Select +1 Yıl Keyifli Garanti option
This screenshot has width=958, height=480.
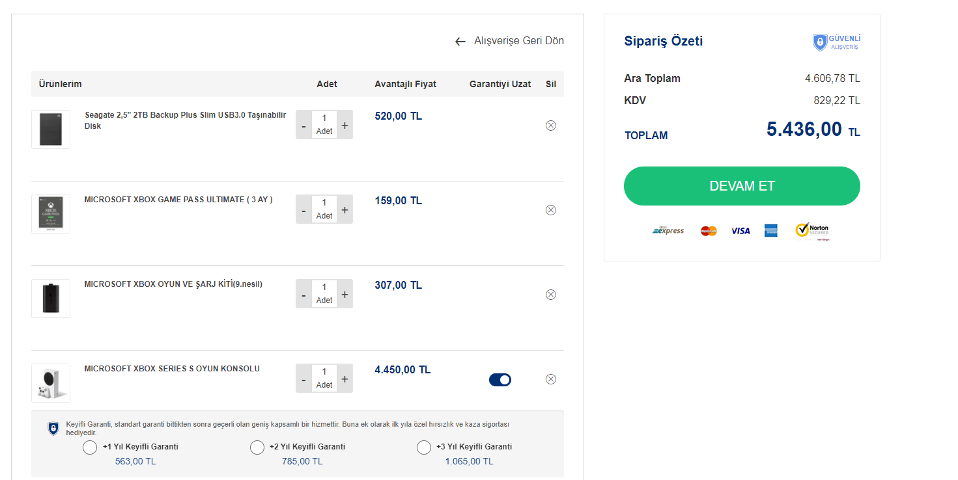91,447
